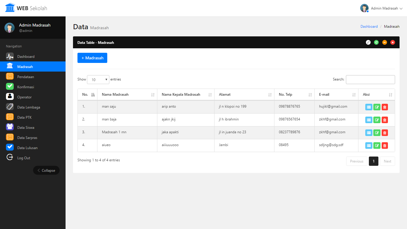Reload the data table with green refresh icon
Screen dimensions: 407x229
pyautogui.click(x=376, y=42)
